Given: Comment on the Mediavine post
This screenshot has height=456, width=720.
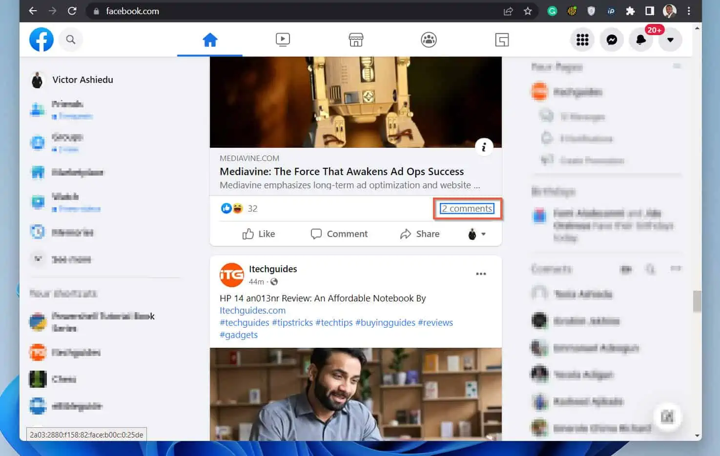Looking at the screenshot, I should (339, 234).
